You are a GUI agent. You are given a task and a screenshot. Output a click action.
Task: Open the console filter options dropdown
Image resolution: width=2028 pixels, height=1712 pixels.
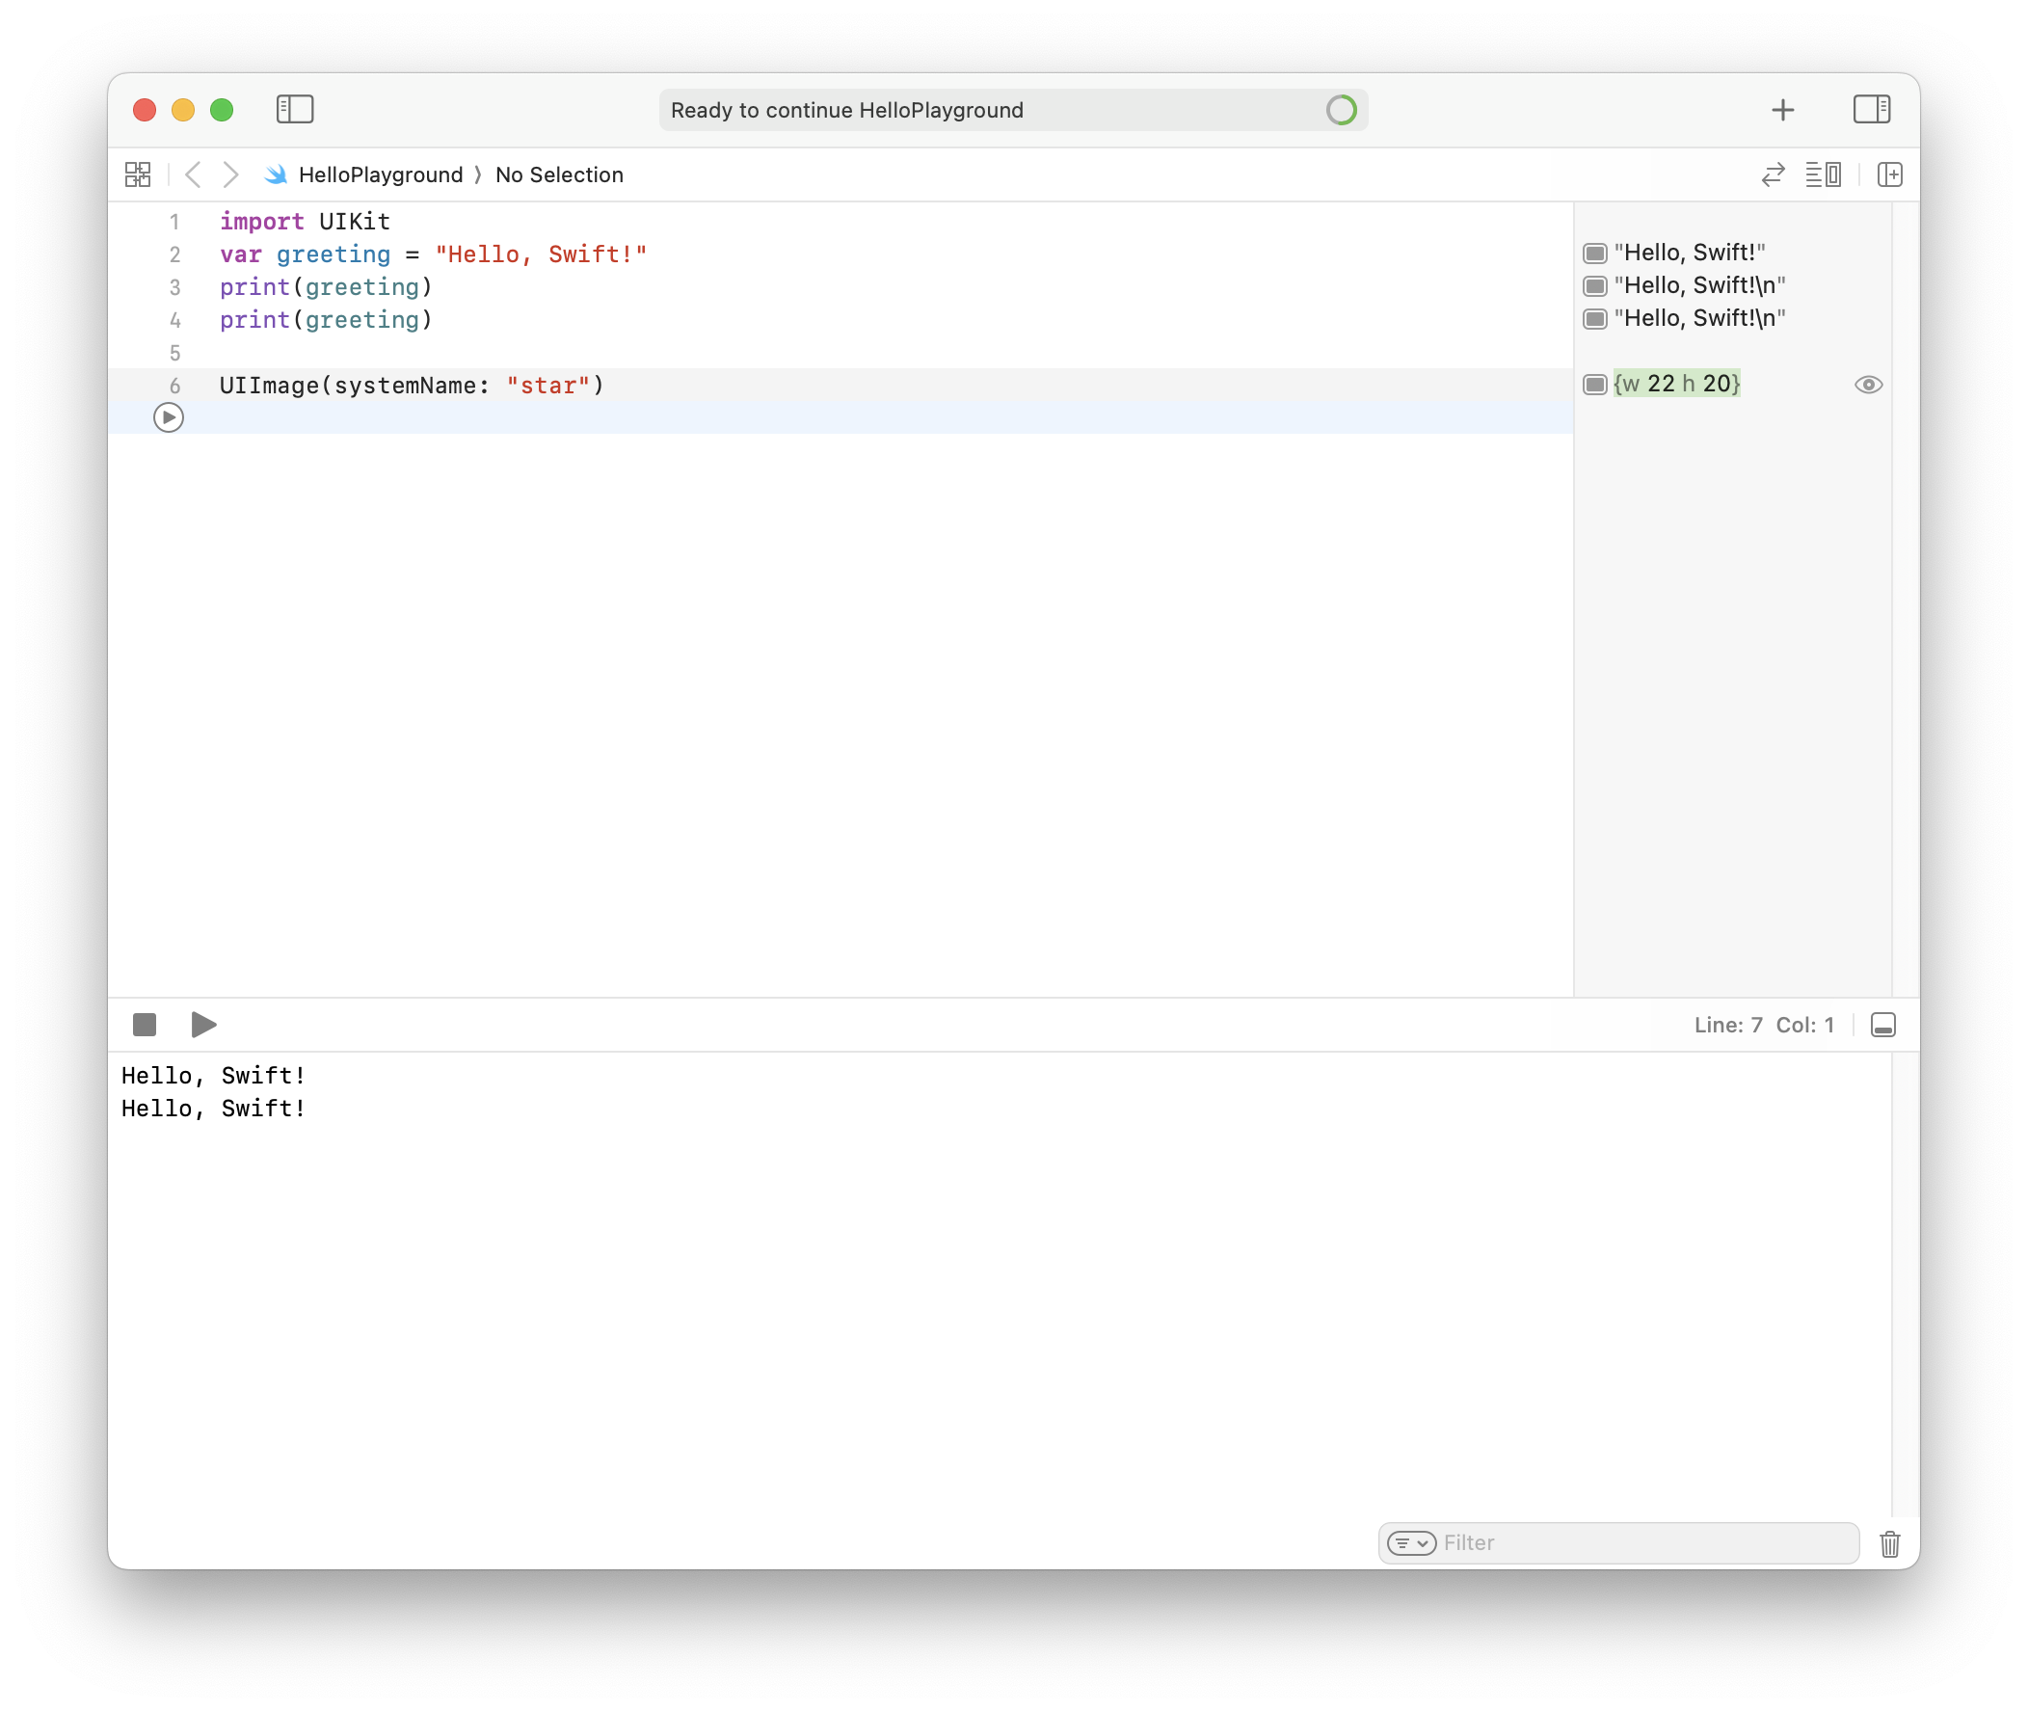1411,1543
